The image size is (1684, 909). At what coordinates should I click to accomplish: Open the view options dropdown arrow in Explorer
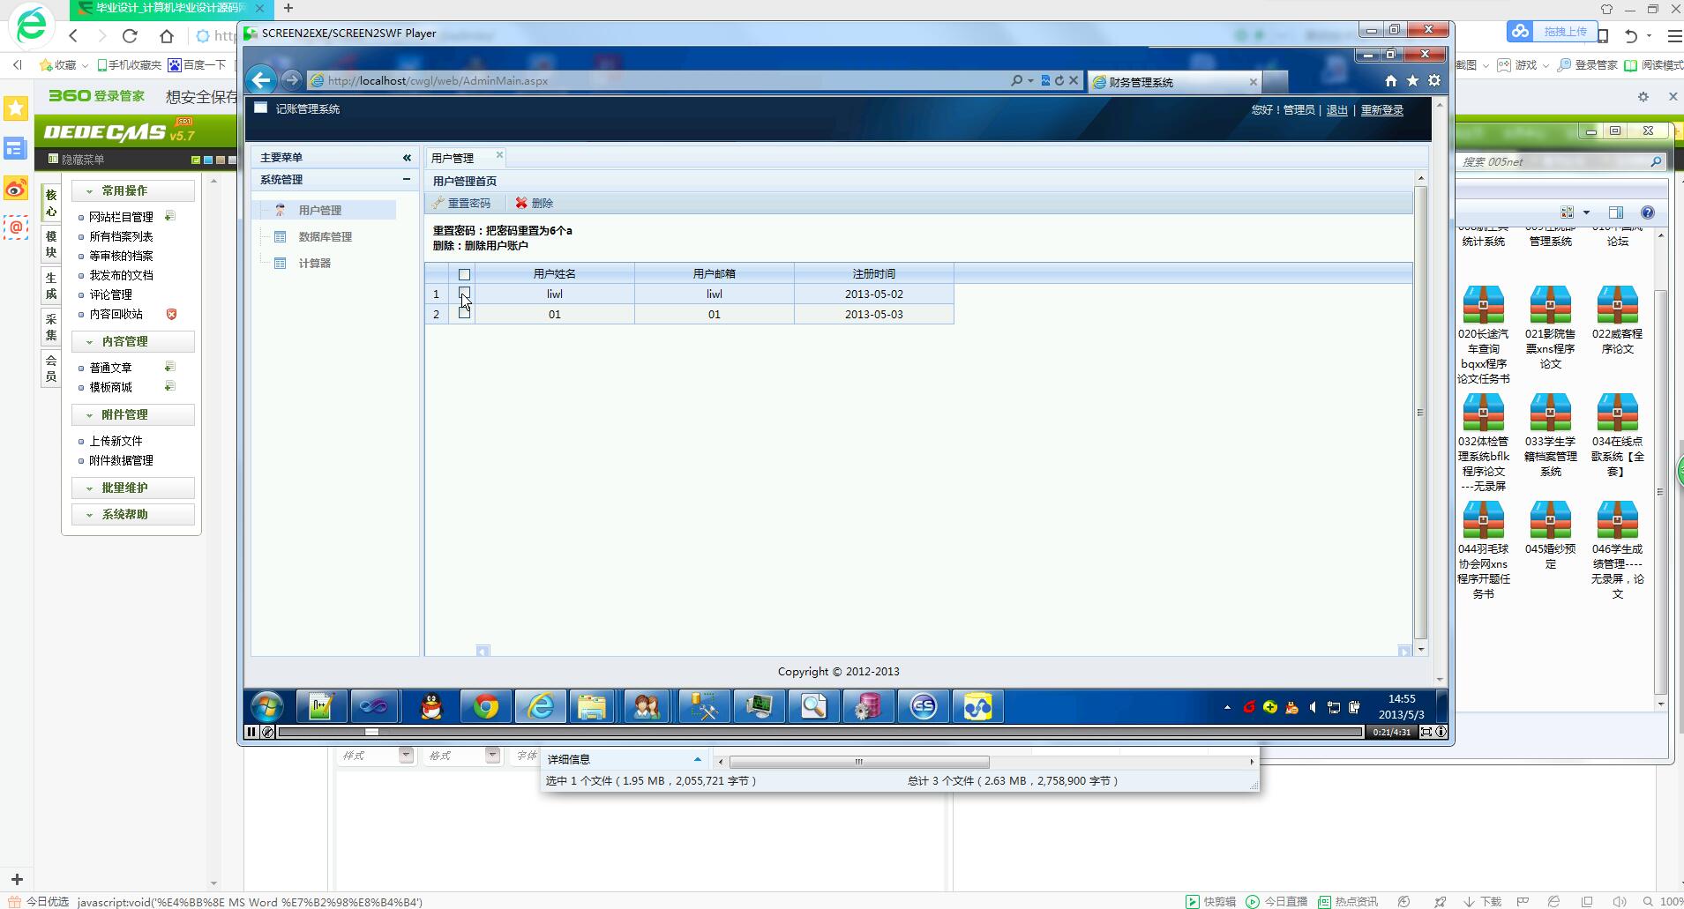(x=1586, y=212)
